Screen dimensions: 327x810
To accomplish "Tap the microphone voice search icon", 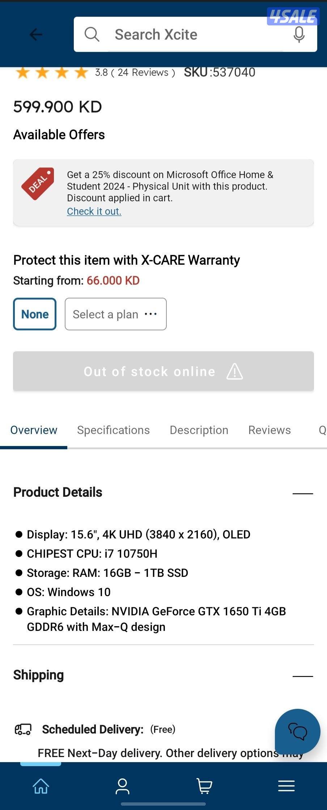I will click(x=299, y=35).
